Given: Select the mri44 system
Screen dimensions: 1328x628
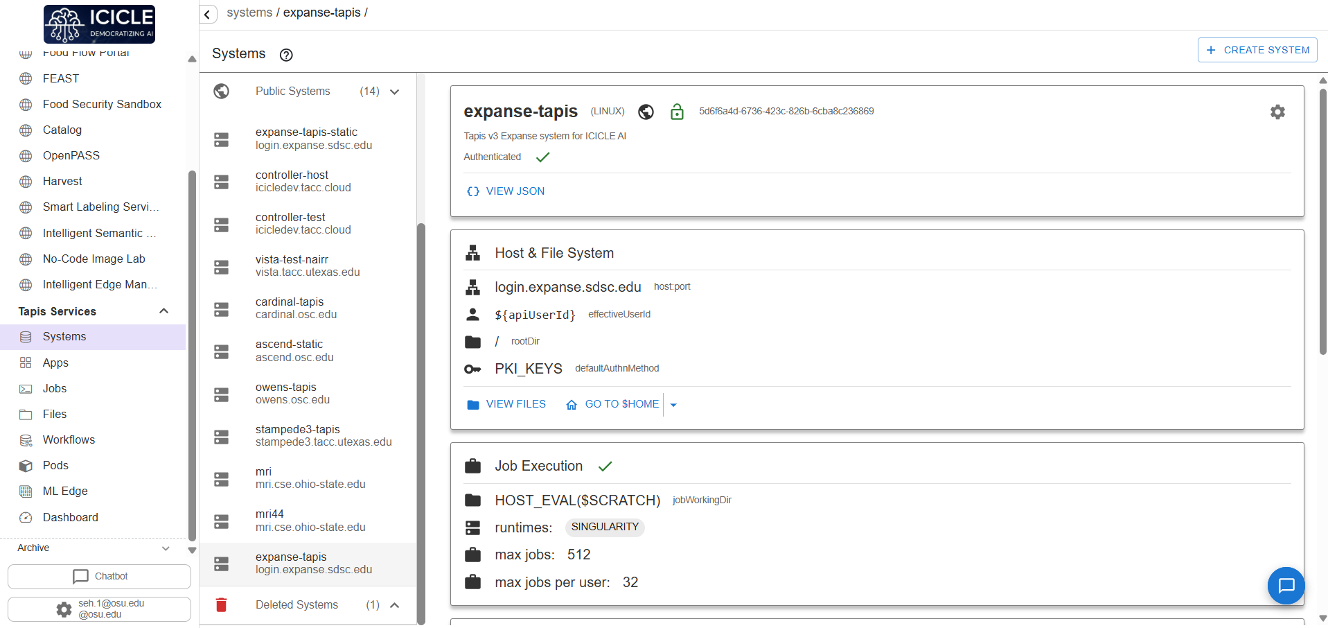Looking at the screenshot, I should click(x=308, y=521).
